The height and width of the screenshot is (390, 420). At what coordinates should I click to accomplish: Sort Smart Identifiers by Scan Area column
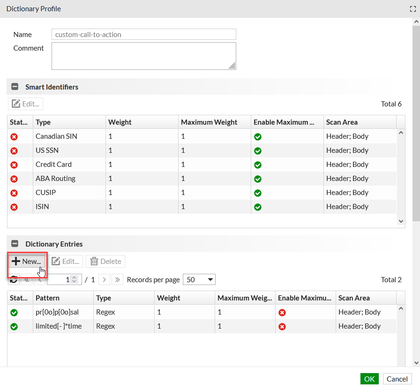click(360, 122)
